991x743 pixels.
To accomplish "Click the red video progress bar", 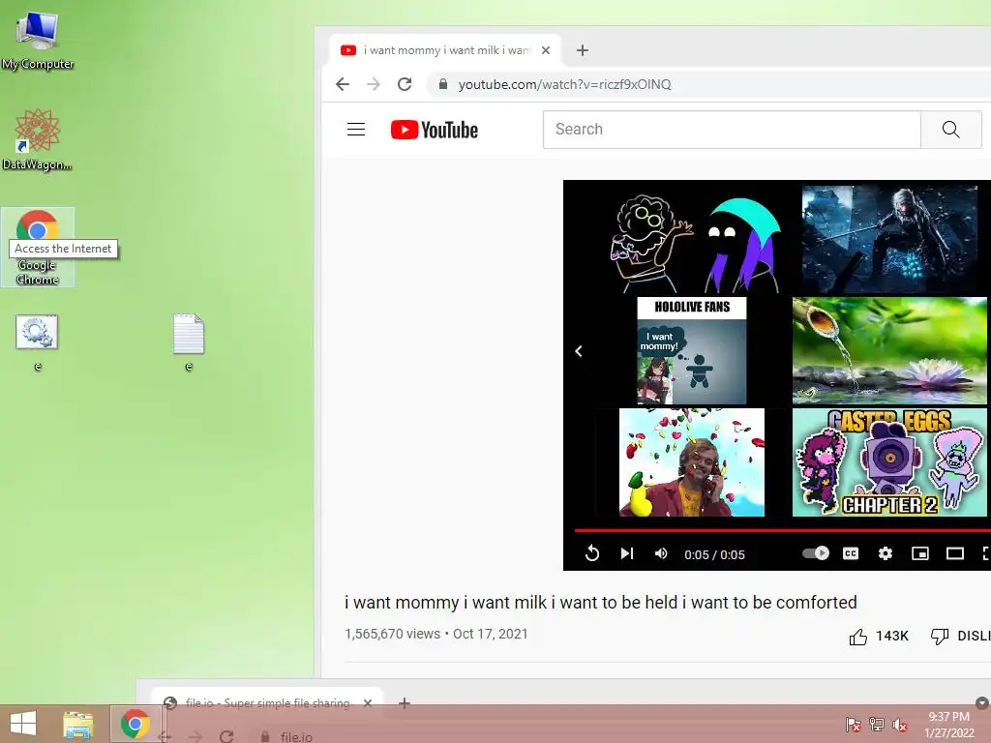I will pyautogui.click(x=782, y=530).
